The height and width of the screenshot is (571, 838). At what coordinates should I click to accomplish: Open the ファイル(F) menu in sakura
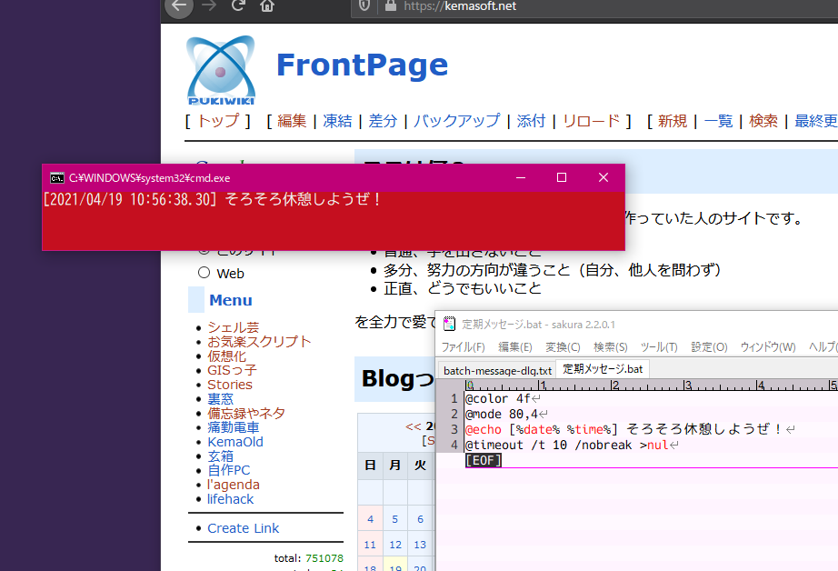463,347
